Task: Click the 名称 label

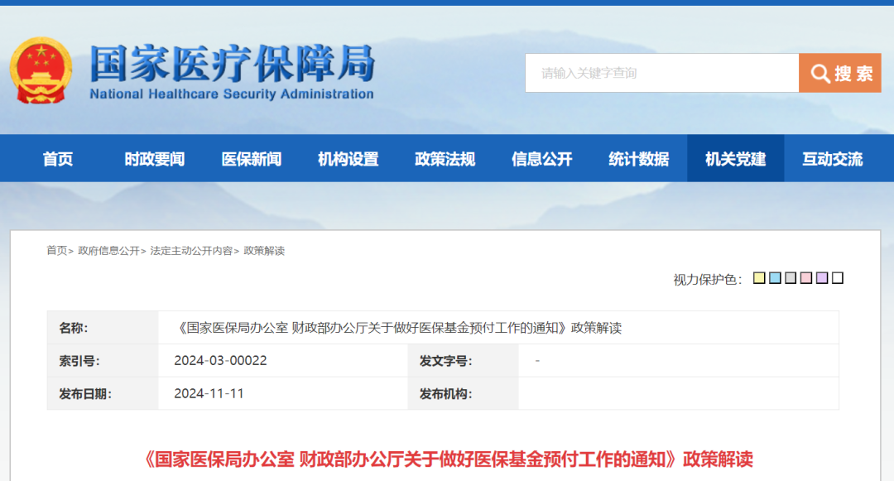Action: click(x=73, y=328)
